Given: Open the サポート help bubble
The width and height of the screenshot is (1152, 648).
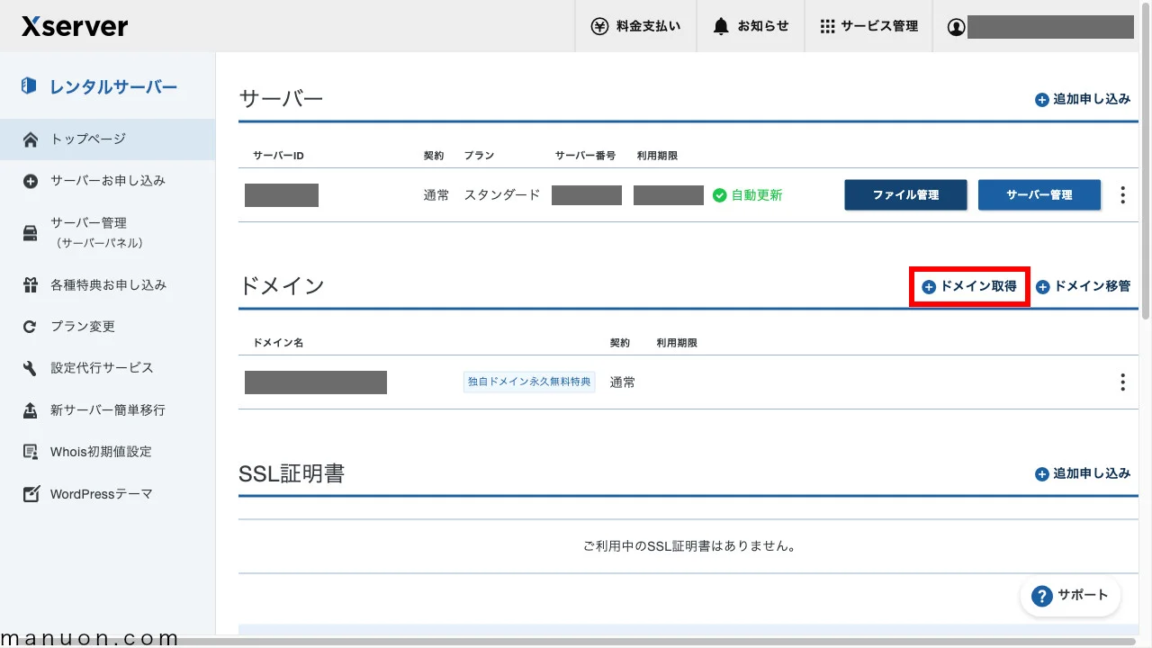Looking at the screenshot, I should pos(1070,595).
